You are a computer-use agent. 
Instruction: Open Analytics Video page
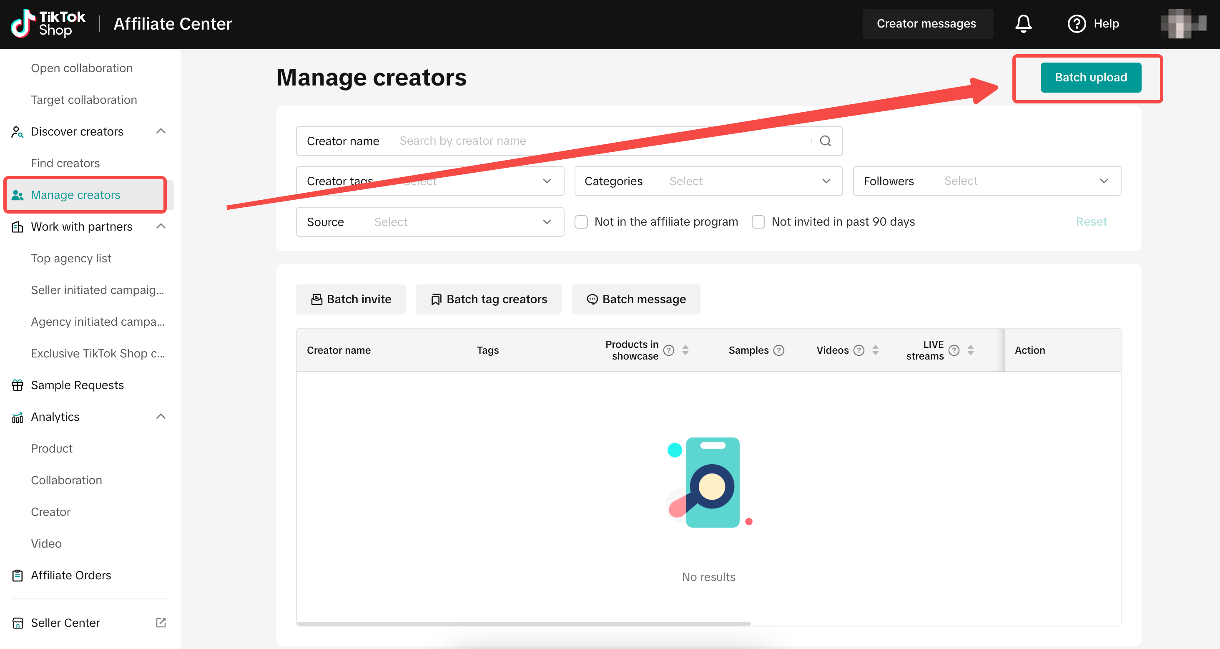click(x=46, y=544)
